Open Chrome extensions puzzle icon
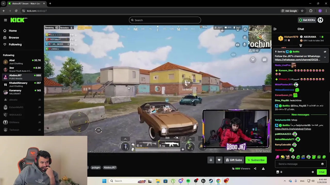Image resolution: width=330 pixels, height=185 pixels. coord(311,11)
